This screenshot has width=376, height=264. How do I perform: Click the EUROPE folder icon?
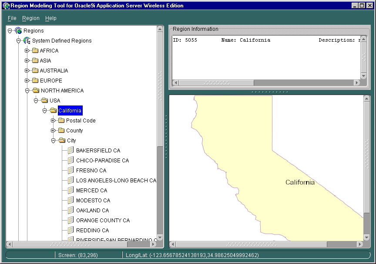coord(35,80)
